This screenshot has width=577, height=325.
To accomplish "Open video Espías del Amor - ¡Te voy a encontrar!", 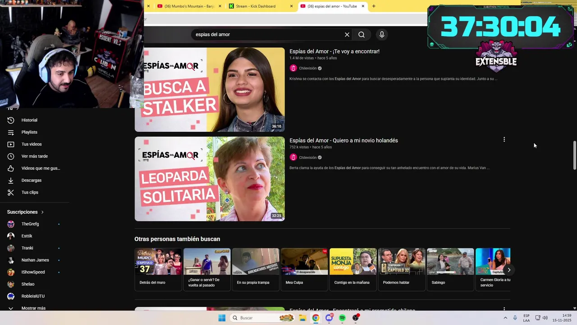I will (334, 51).
